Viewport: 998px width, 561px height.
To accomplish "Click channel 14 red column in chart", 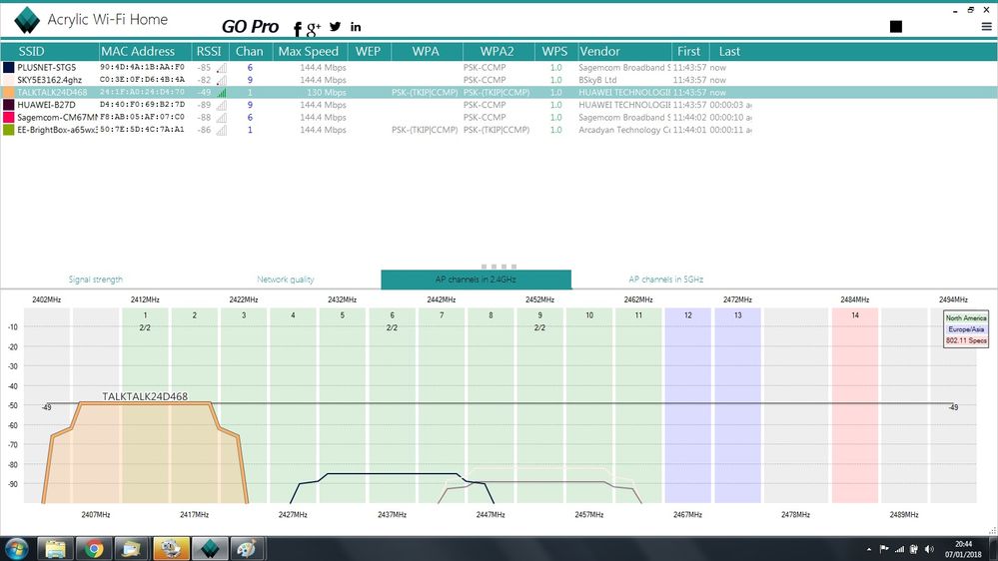I will [855, 406].
